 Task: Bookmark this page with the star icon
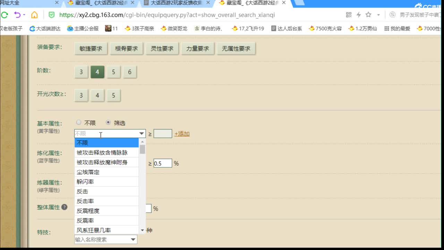tap(368, 15)
